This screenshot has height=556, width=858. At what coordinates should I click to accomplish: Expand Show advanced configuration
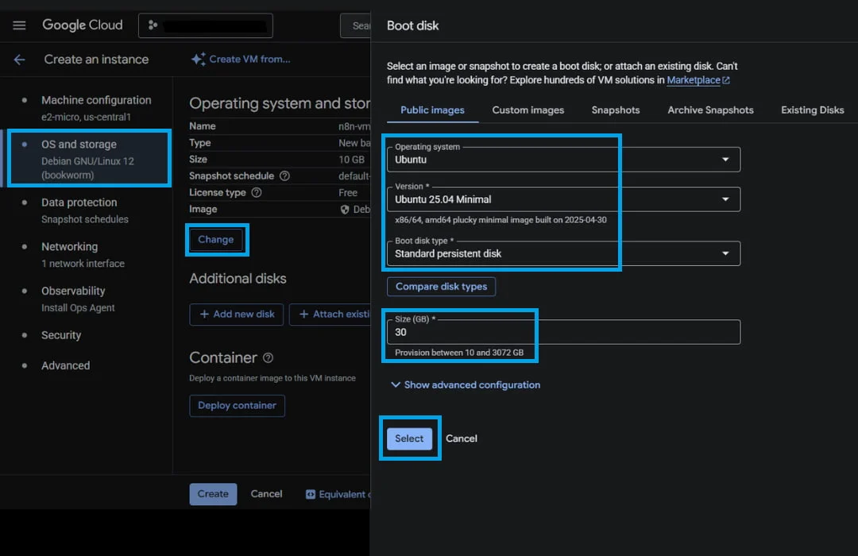466,384
